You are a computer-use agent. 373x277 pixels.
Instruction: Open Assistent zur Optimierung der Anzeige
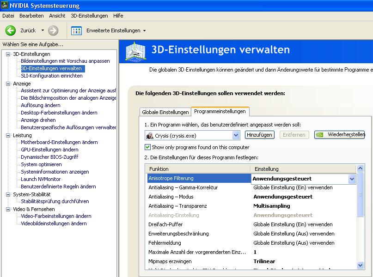pyautogui.click(x=68, y=90)
